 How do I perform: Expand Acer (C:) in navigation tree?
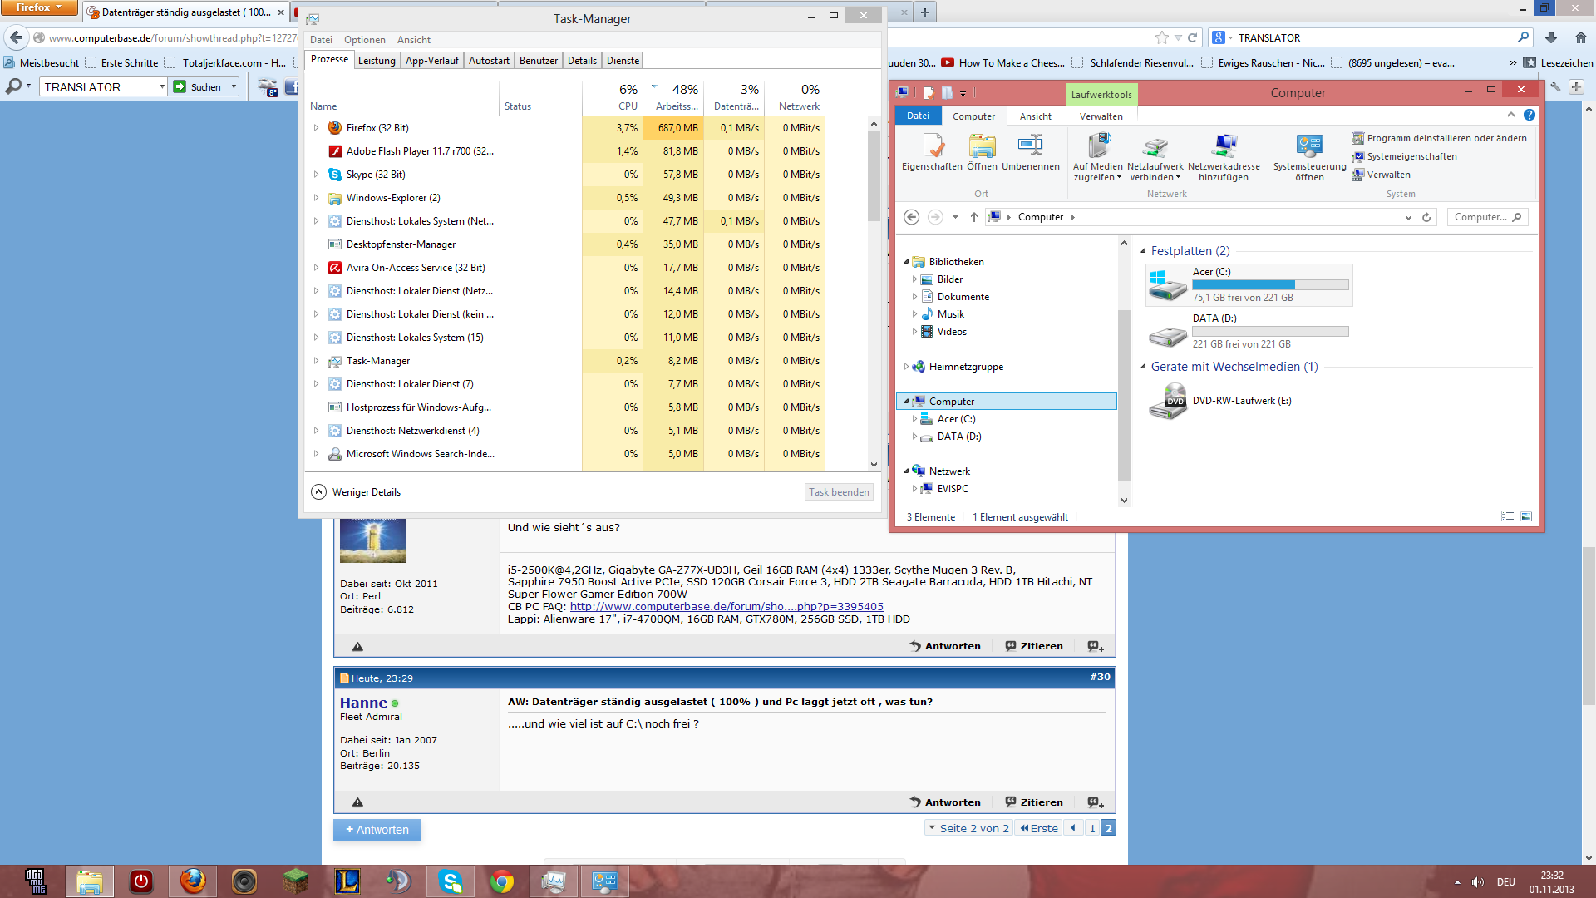(x=915, y=419)
